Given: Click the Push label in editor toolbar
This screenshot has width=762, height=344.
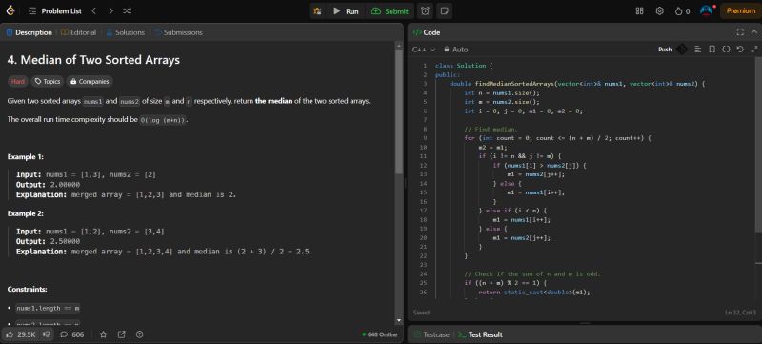Looking at the screenshot, I should pyautogui.click(x=665, y=49).
